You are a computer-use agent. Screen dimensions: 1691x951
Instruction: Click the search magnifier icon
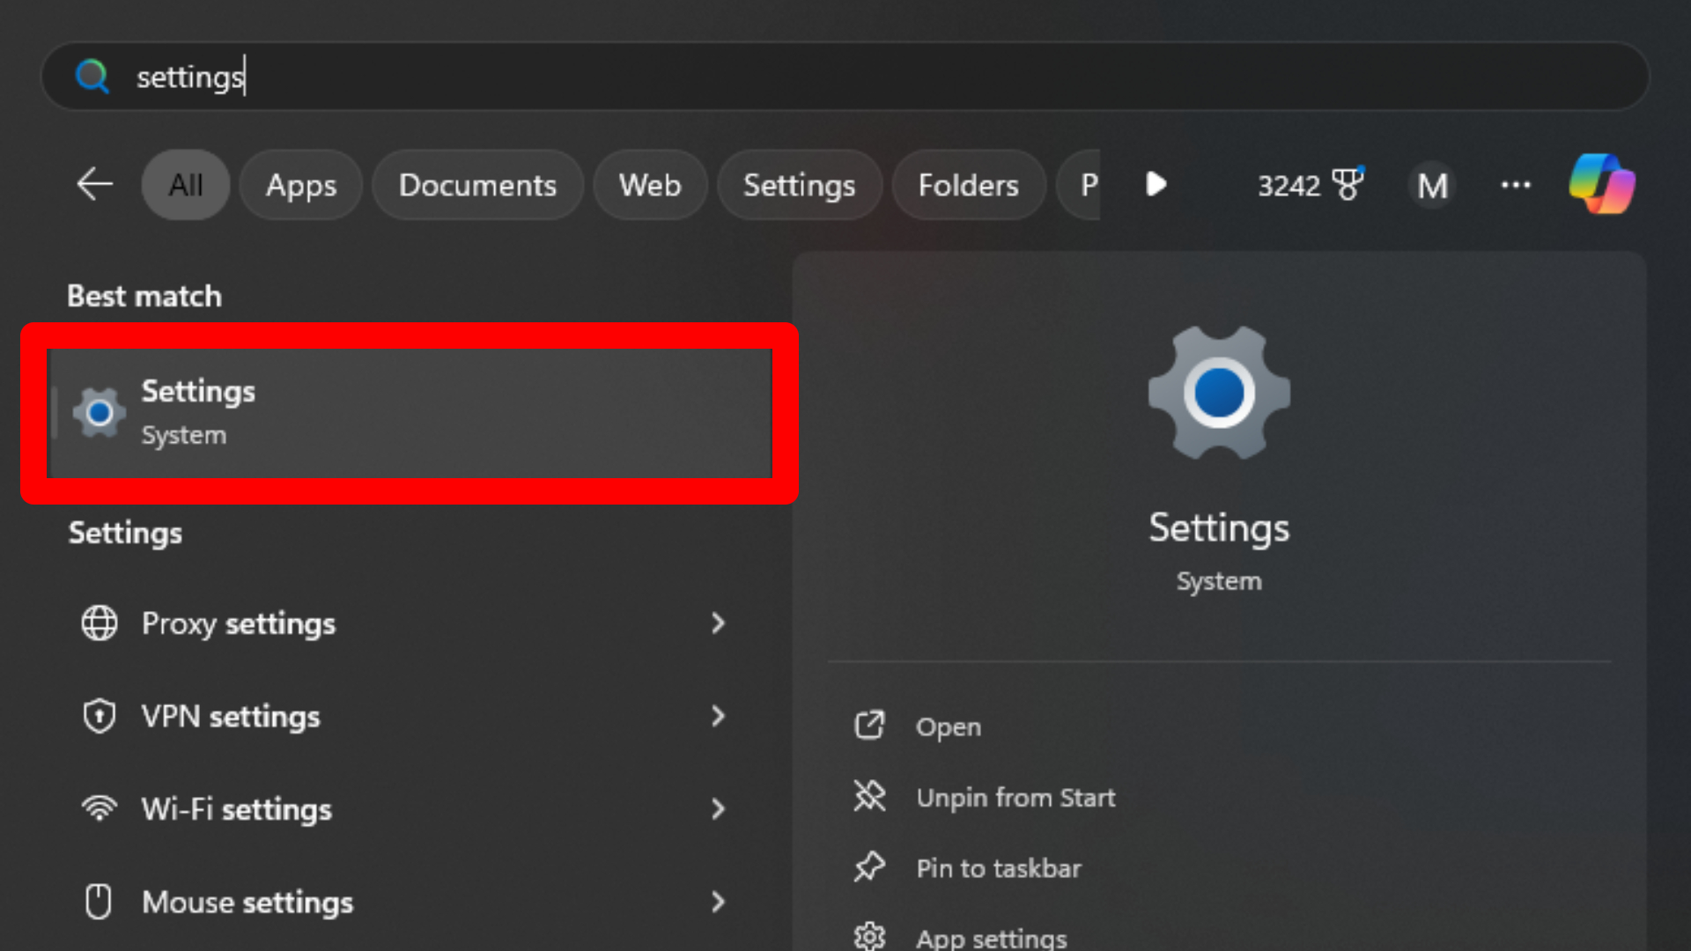(92, 77)
